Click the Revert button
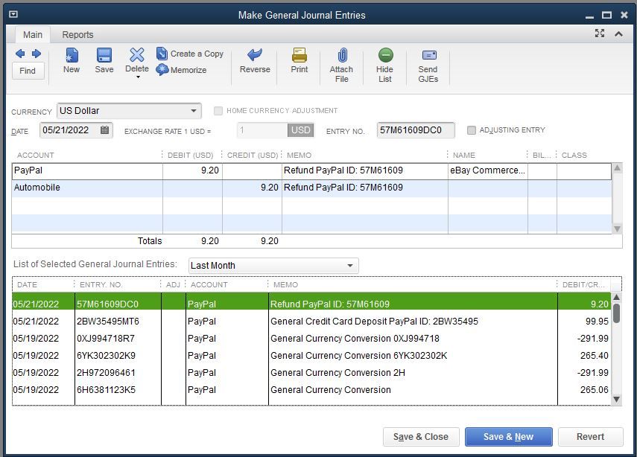The image size is (637, 457). [x=591, y=437]
